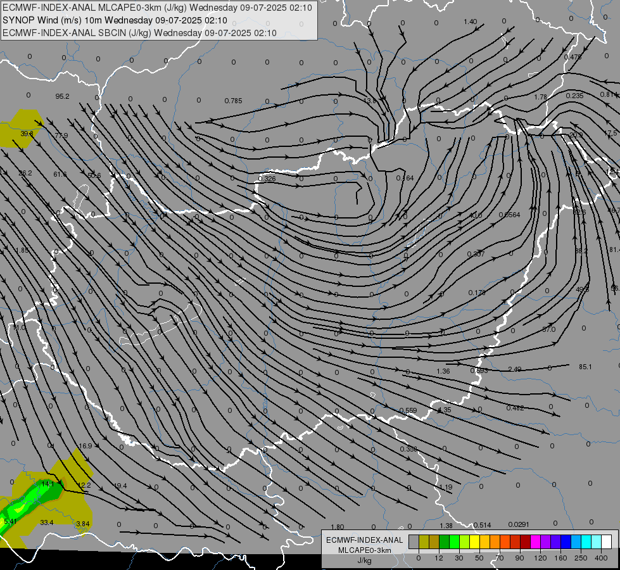Viewport: 620px width, 570px height.
Task: Click the 40.0 value on the map
Action: (476, 215)
